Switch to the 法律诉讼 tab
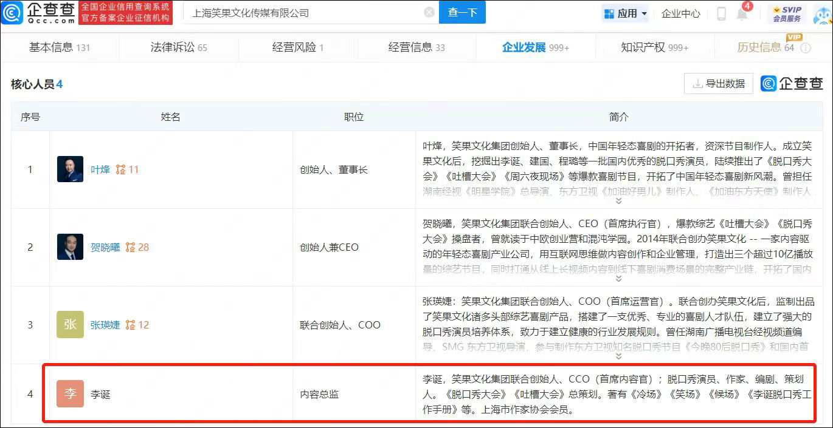This screenshot has width=833, height=428. (x=179, y=47)
